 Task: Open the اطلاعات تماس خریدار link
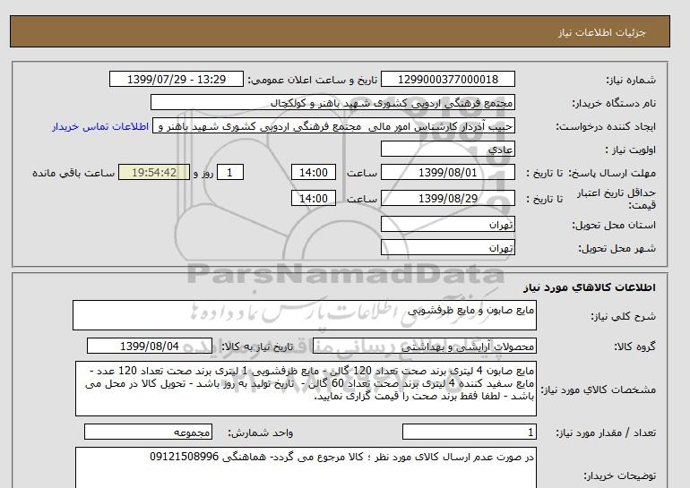coord(100,126)
